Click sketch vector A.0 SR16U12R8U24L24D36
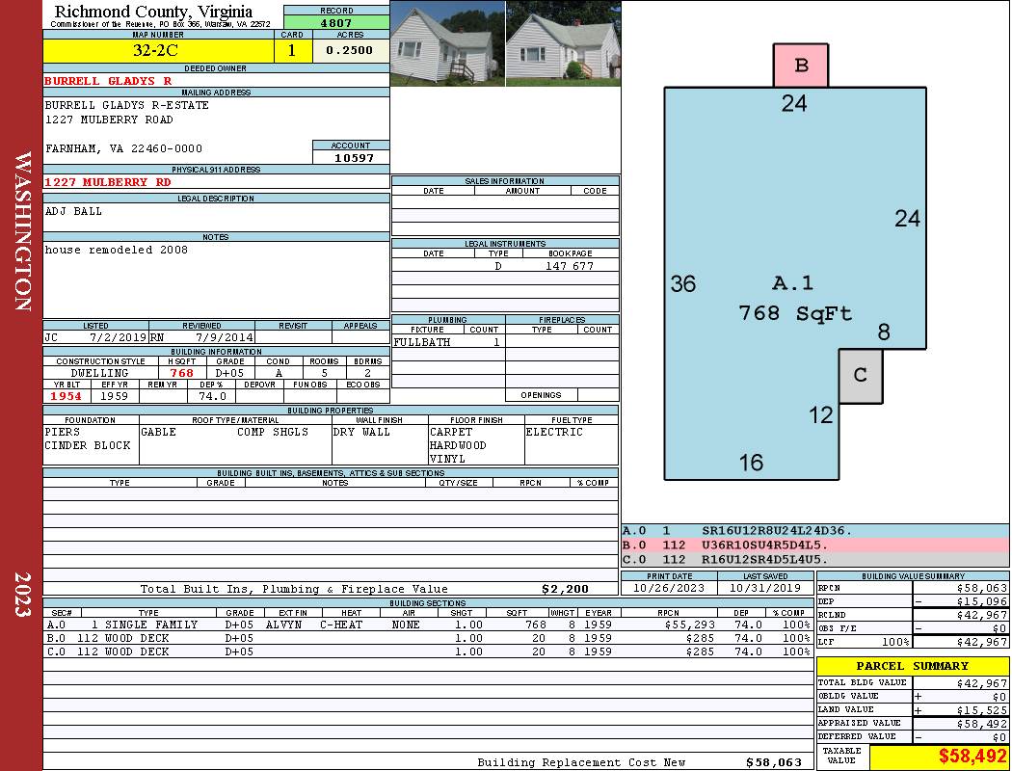The width and height of the screenshot is (1012, 771). coord(814,531)
